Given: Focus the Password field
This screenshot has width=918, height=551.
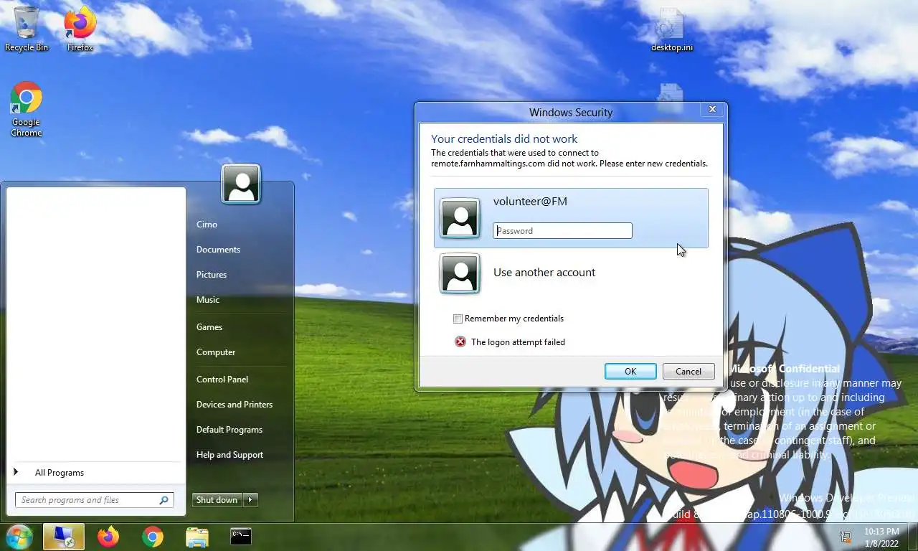Looking at the screenshot, I should pos(562,230).
